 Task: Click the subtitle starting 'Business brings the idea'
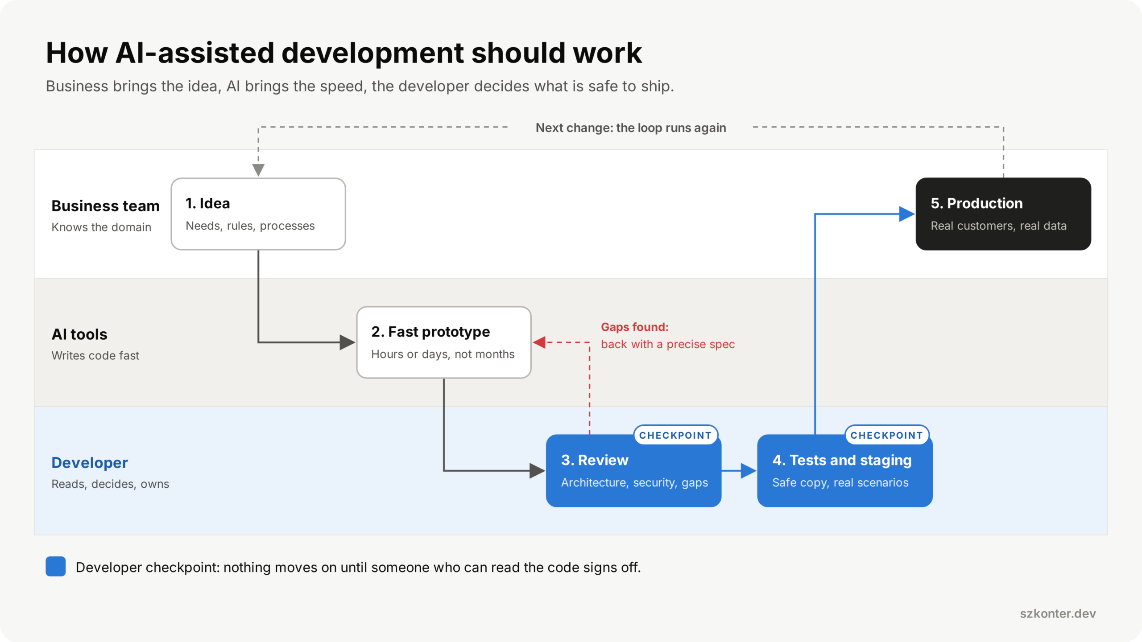pos(360,86)
